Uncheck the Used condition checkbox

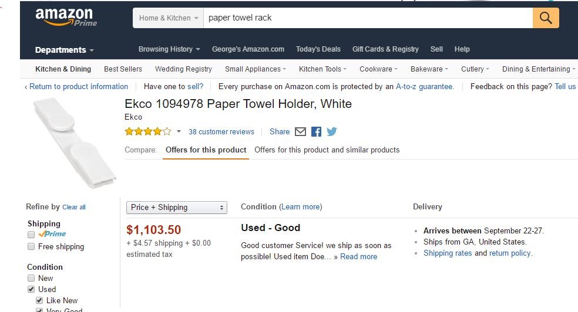click(31, 289)
